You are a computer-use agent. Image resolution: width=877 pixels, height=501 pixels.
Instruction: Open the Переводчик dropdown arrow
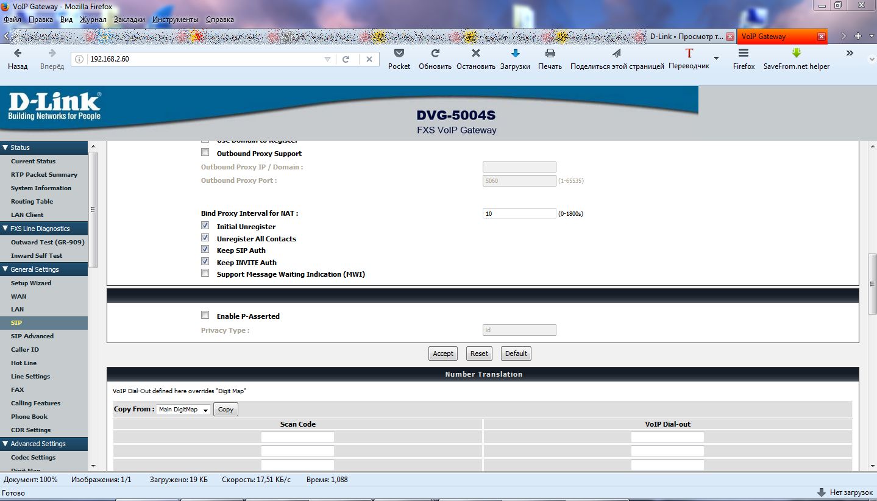(716, 59)
